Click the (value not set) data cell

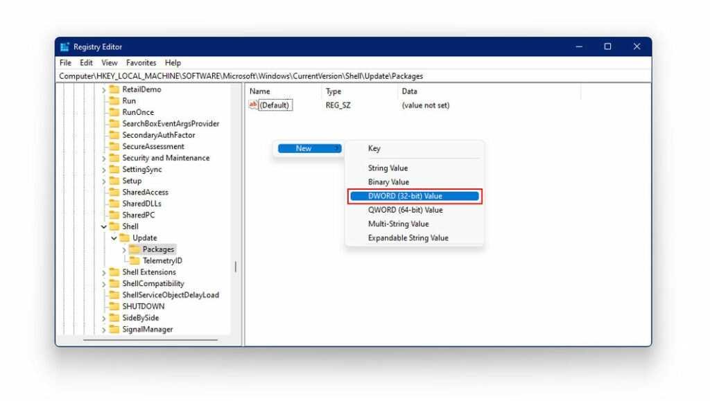(426, 105)
